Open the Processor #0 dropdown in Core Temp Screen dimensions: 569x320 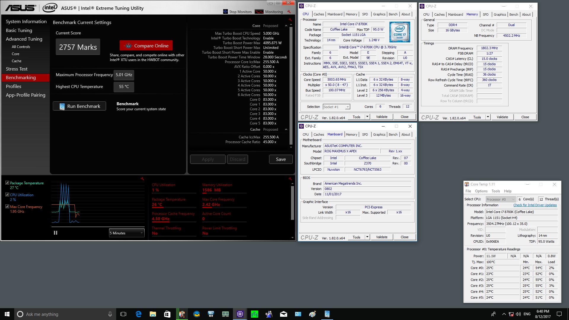(x=501, y=199)
